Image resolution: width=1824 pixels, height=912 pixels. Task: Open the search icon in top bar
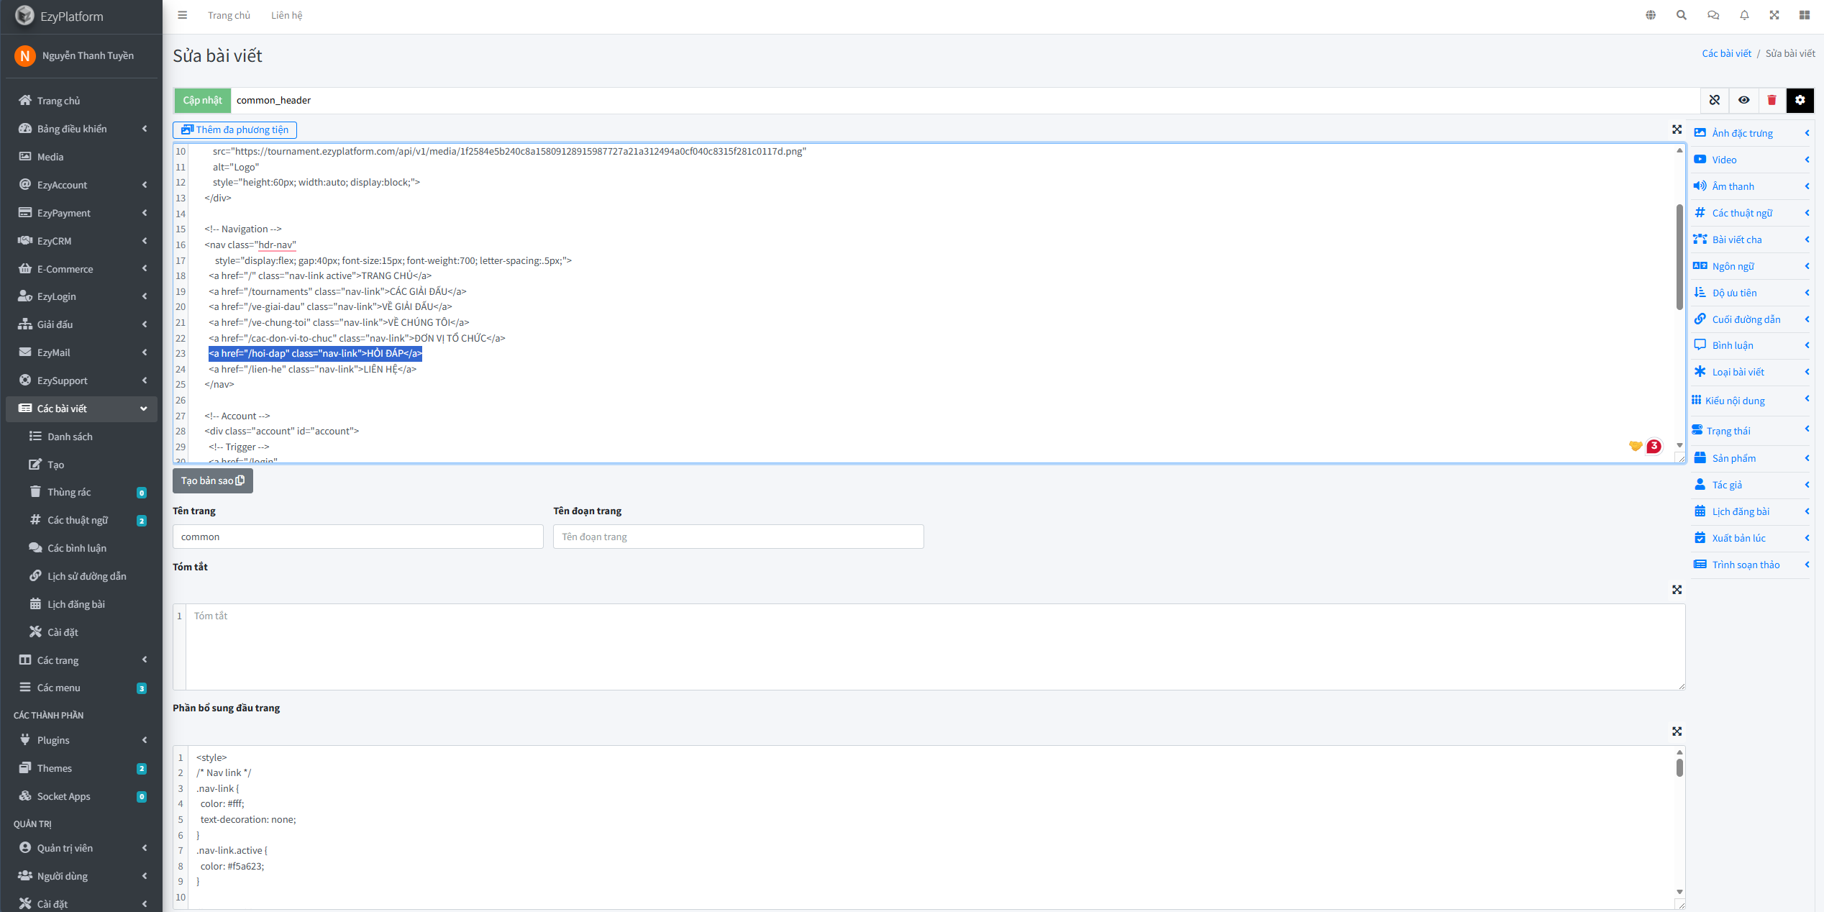[1682, 15]
